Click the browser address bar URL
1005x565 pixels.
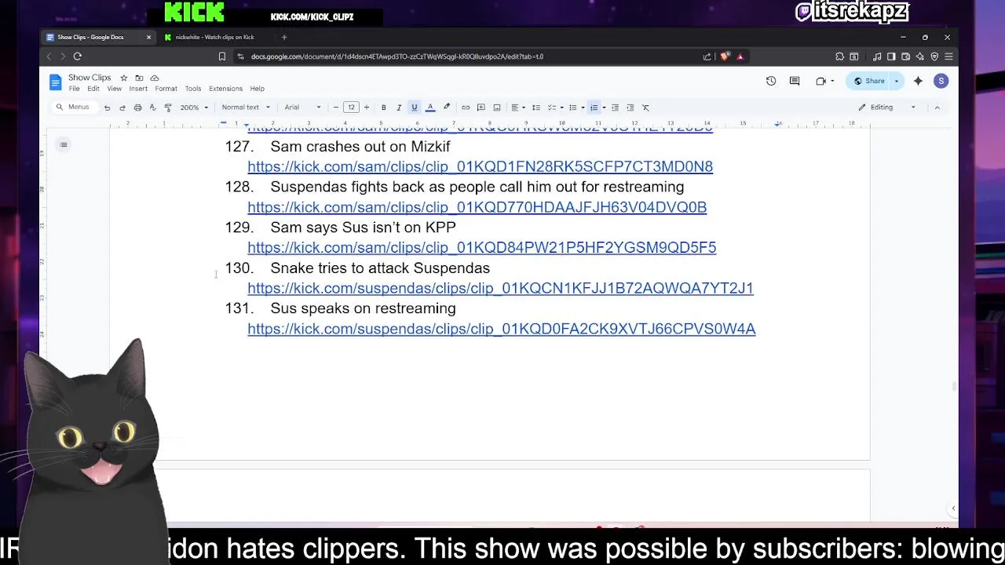coord(397,56)
